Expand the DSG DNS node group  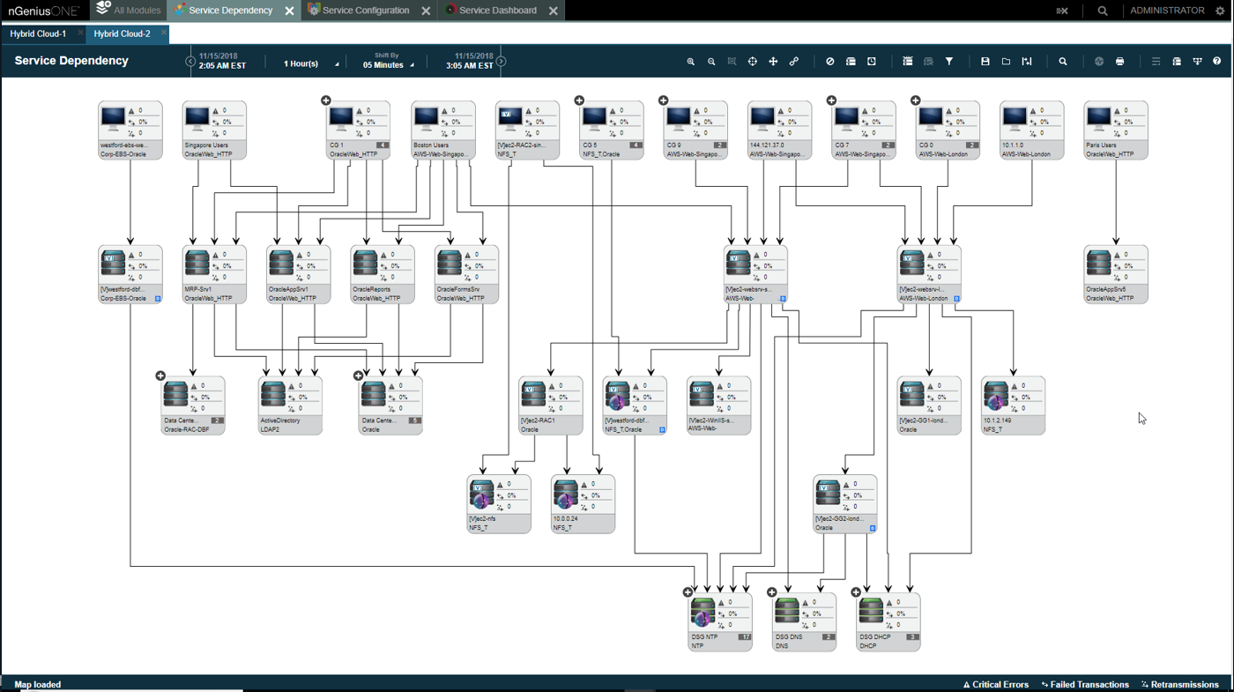[x=772, y=592]
